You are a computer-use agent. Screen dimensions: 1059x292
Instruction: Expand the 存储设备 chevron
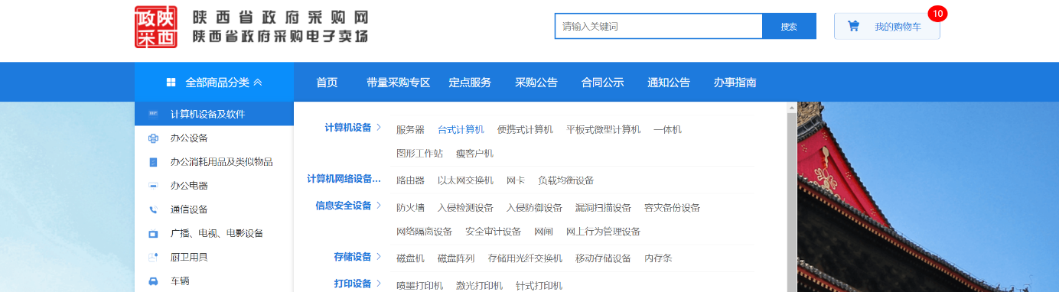coord(379,257)
